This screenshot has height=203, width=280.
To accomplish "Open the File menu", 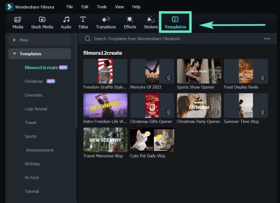I will click(x=69, y=7).
